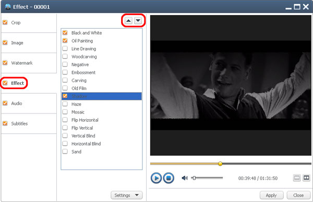Enable Woodcarving effect checkbox
Viewport: 313px width, 202px height.
65,56
